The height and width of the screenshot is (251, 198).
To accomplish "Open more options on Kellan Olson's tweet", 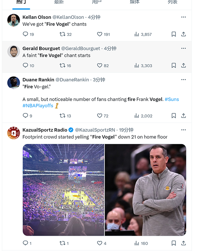I will pos(183,17).
